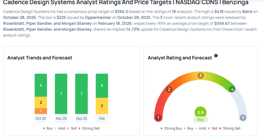Click the Oct 25 yellow Hold bar segment
The height and width of the screenshot is (137, 264).
(x=41, y=102)
